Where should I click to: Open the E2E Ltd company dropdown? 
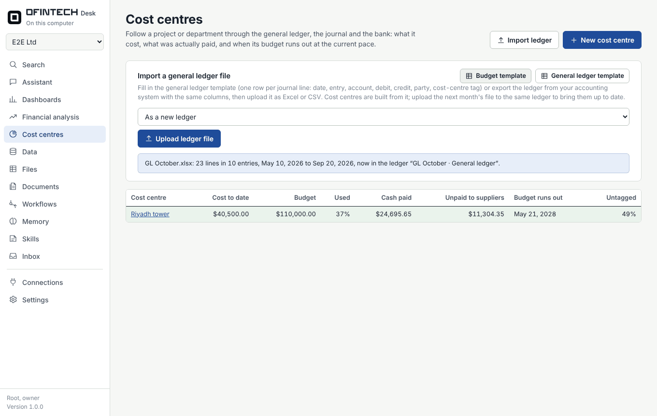coord(55,42)
